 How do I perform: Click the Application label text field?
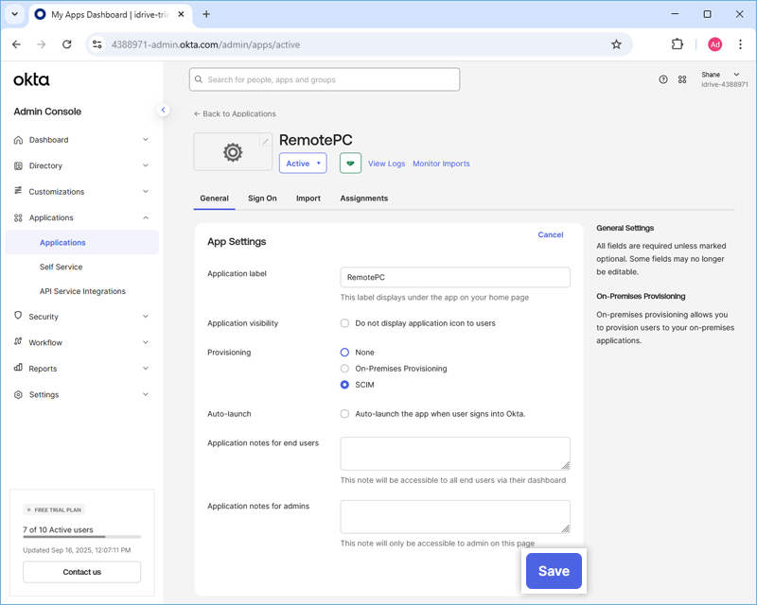pos(455,277)
